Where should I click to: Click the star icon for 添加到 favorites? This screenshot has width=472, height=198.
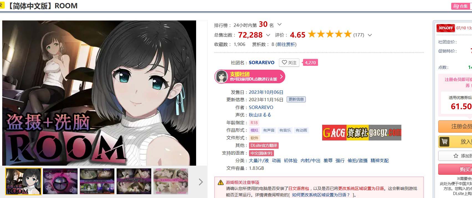[x=456, y=156]
